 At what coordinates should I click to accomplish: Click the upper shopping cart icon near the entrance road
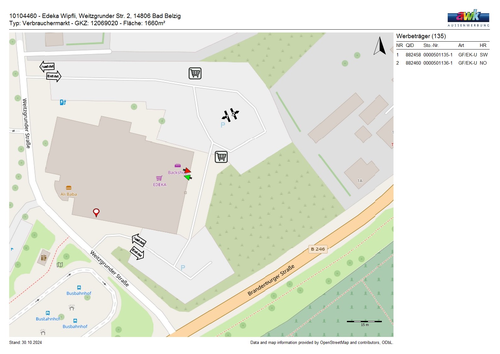click(195, 73)
